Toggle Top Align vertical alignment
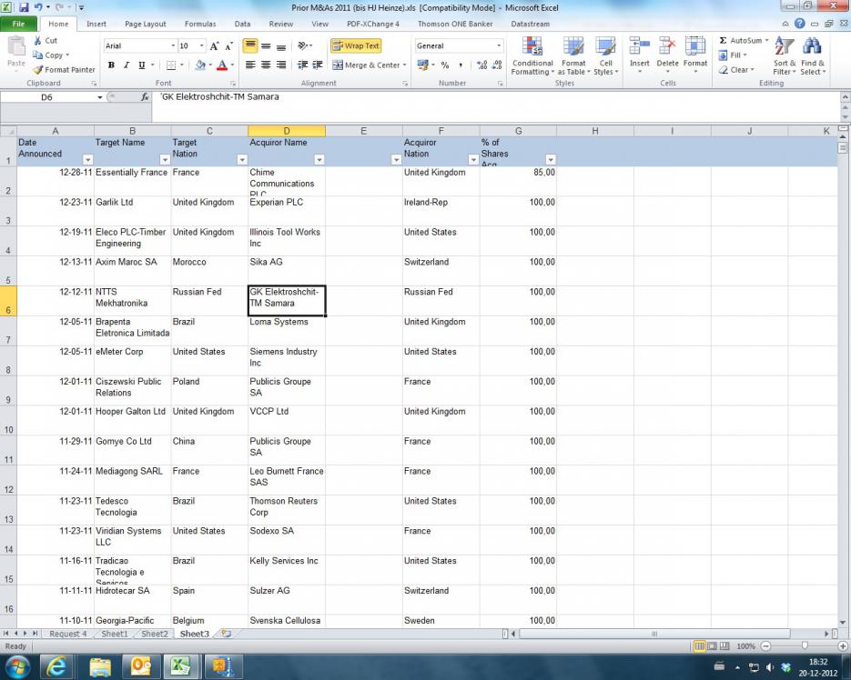Image resolution: width=851 pixels, height=680 pixels. point(250,46)
